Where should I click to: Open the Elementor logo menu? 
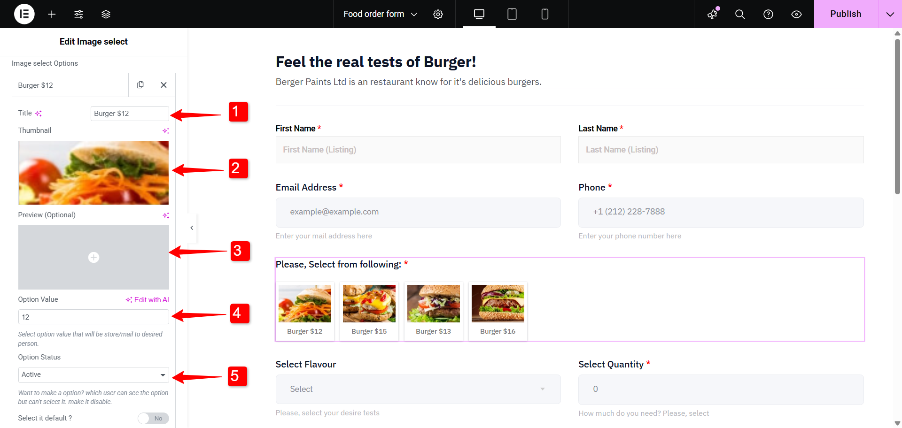point(24,14)
